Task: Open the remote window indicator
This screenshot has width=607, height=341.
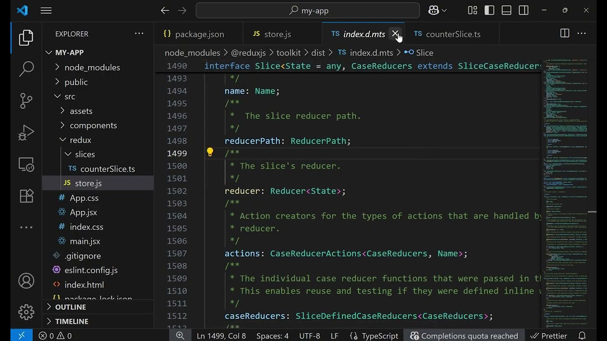Action: pos(21,335)
